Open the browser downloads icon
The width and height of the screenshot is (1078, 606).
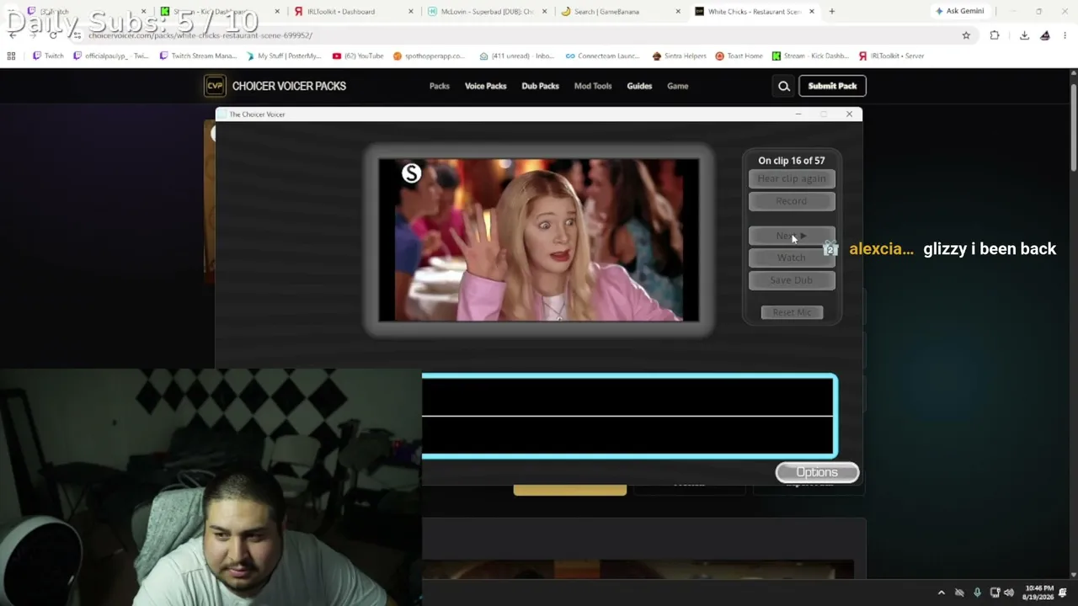tap(1024, 35)
